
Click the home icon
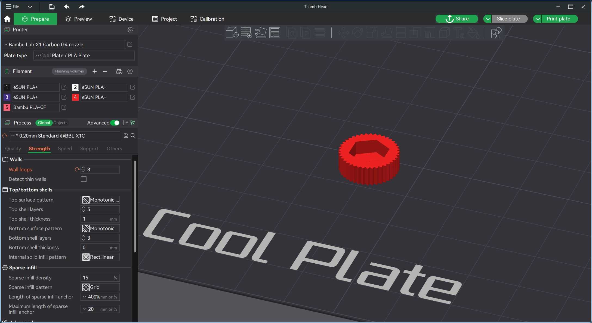[7, 19]
